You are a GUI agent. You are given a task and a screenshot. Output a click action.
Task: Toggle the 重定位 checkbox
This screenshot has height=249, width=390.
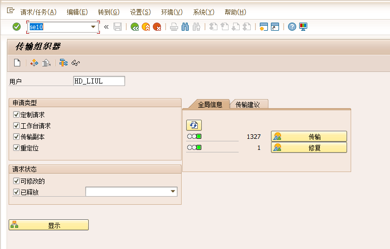(17, 148)
